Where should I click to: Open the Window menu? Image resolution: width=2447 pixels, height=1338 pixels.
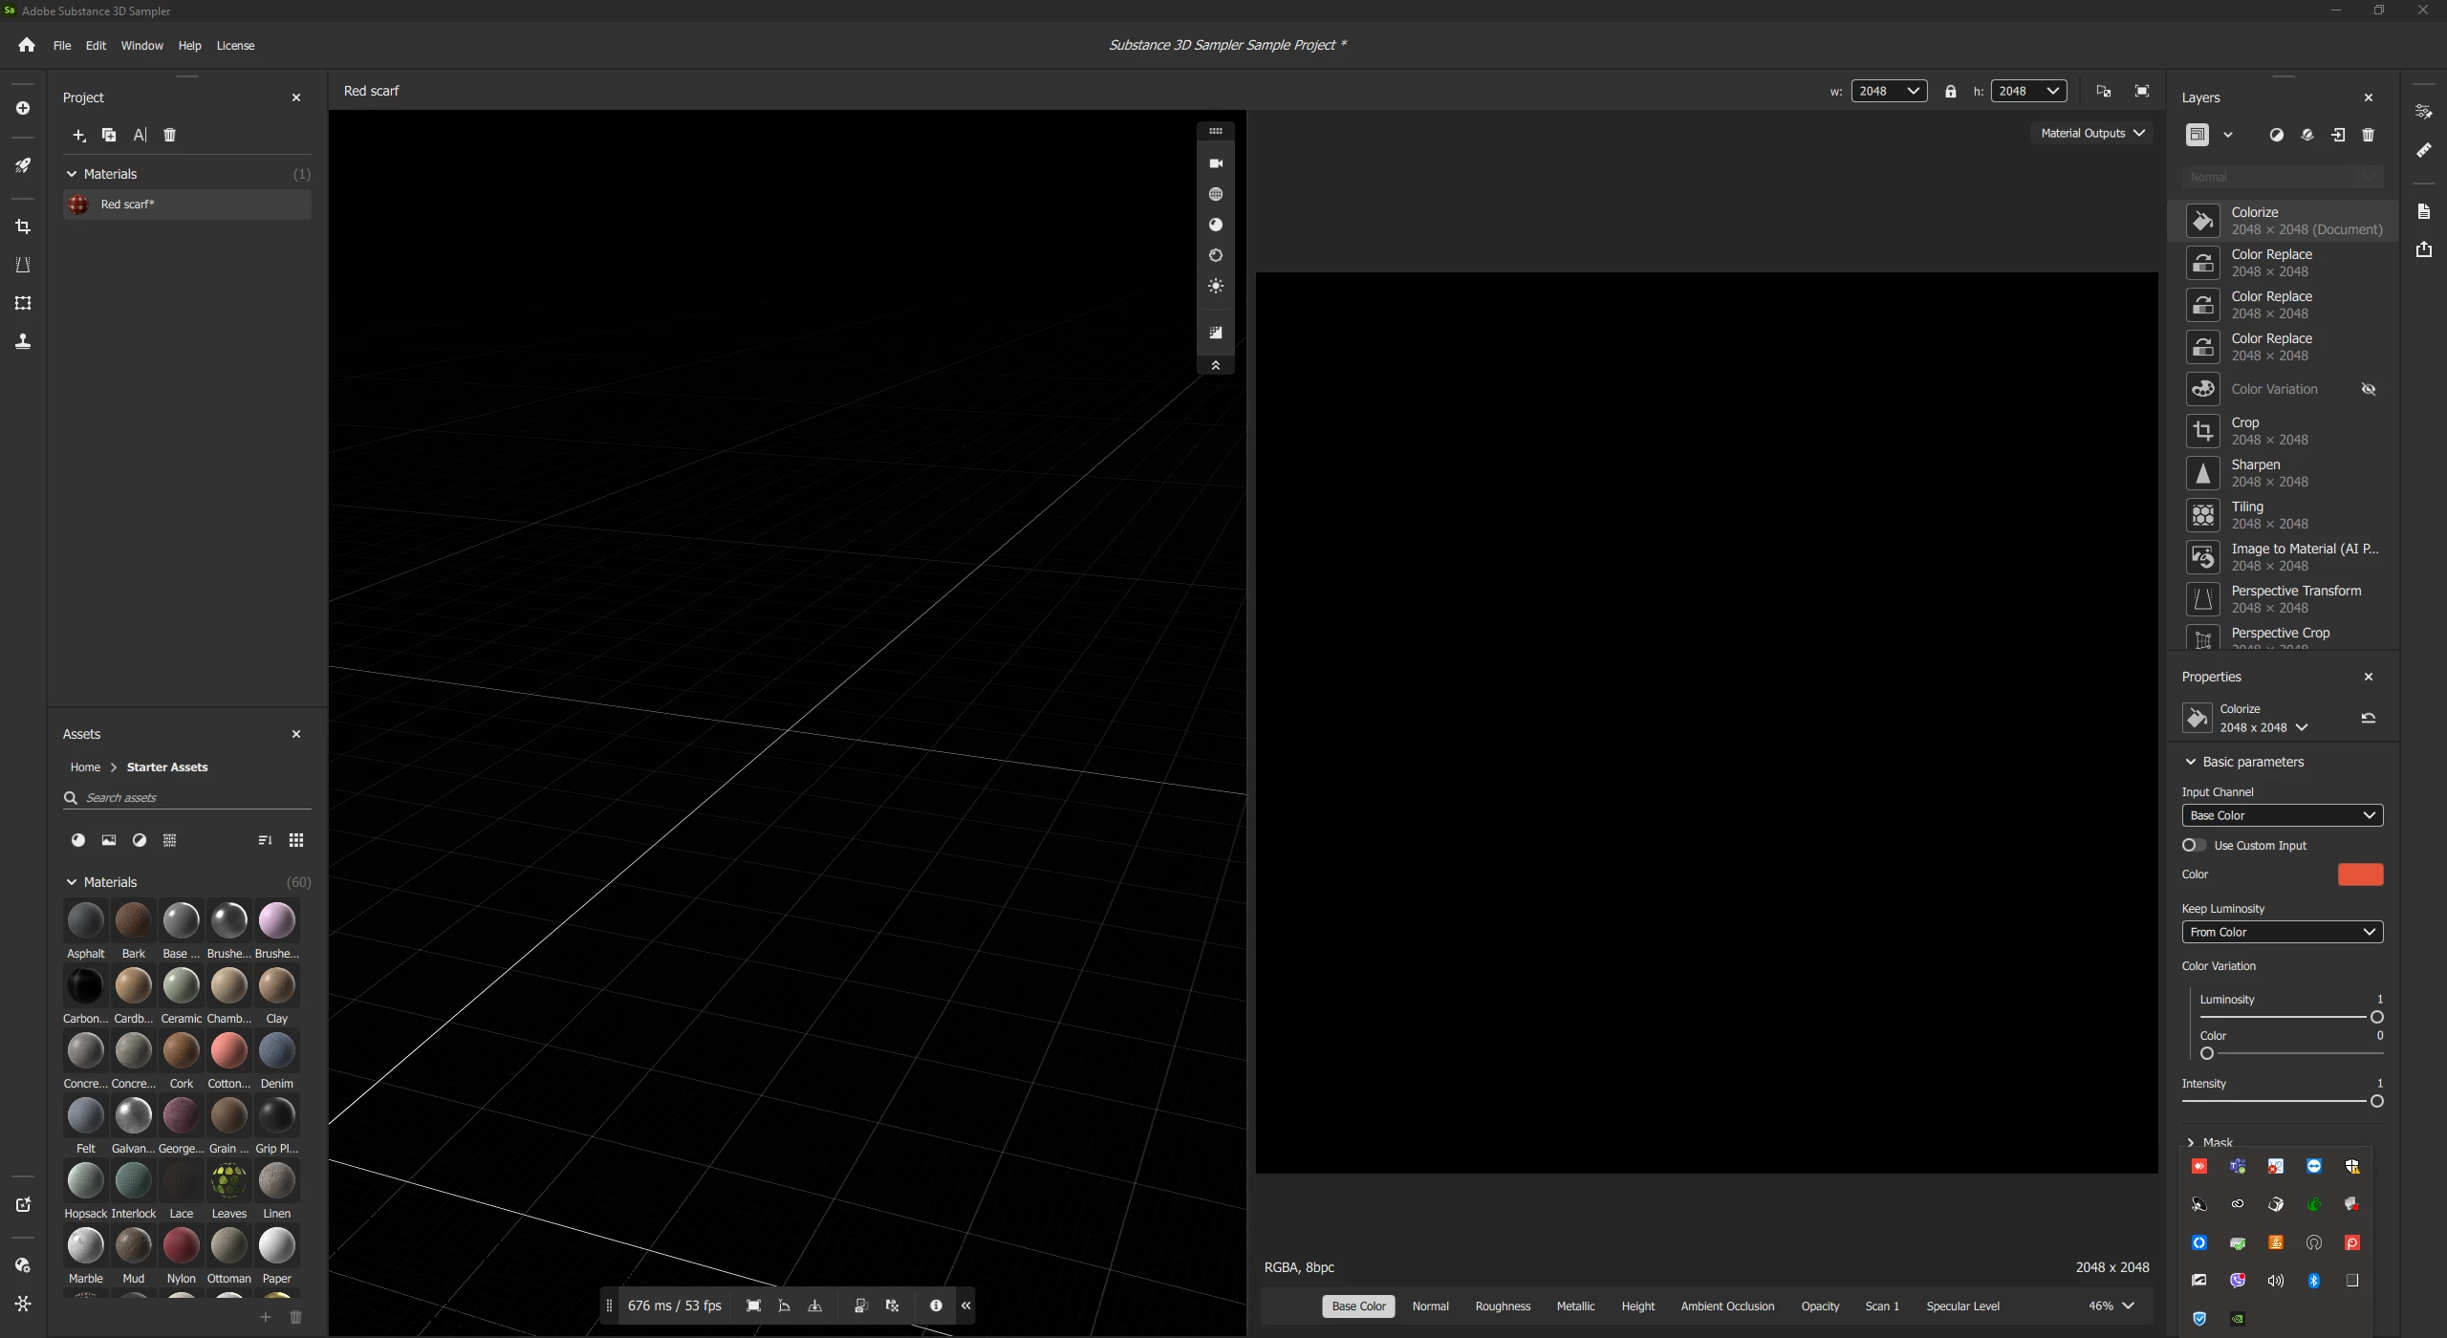[x=141, y=45]
